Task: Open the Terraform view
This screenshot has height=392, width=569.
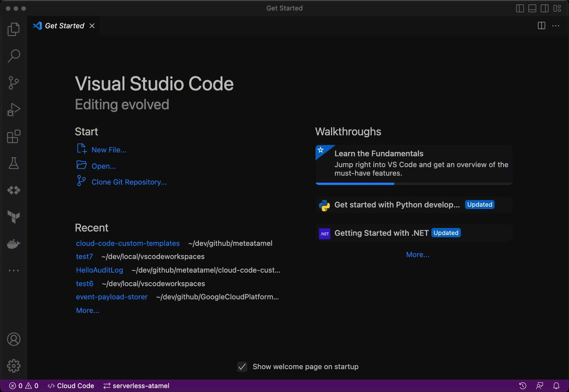Action: tap(14, 217)
